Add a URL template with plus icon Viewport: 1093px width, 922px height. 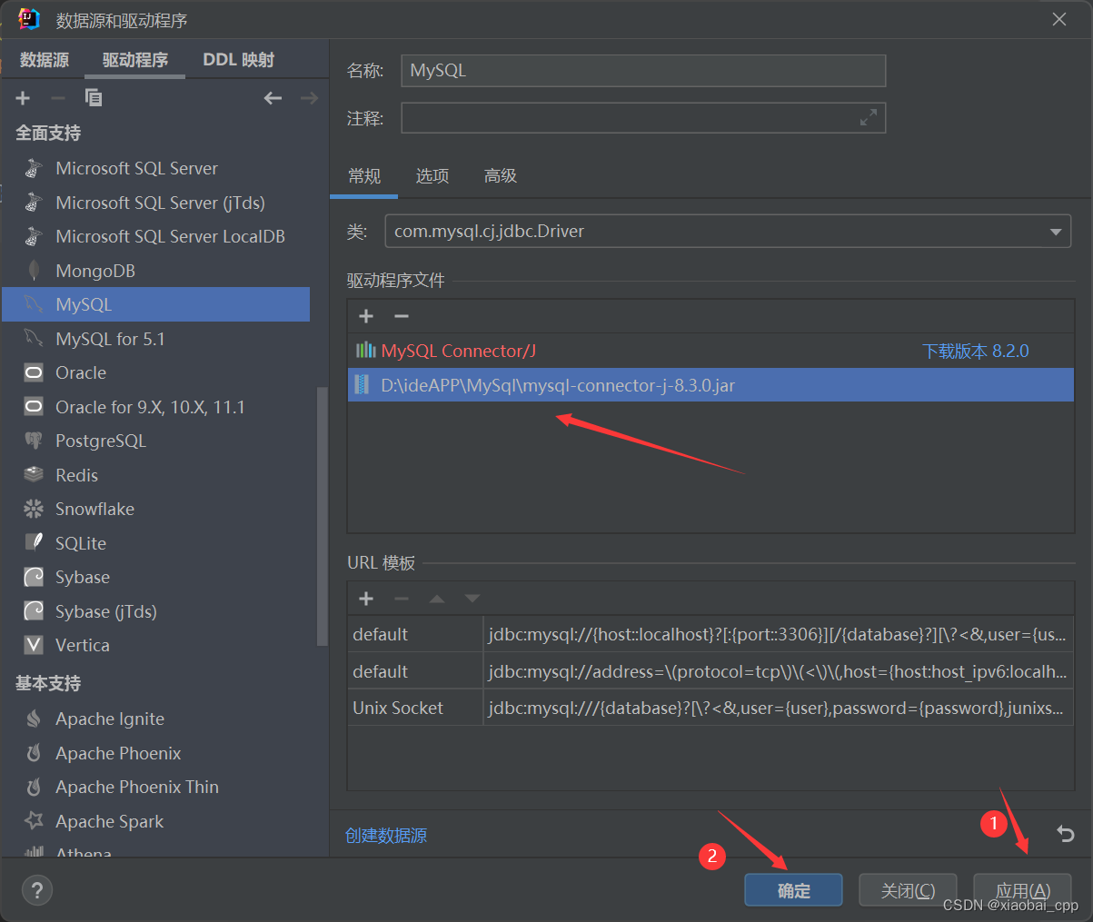click(366, 599)
